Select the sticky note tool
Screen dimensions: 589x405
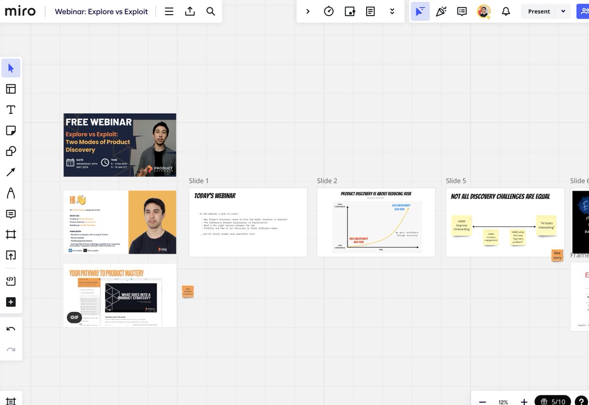[11, 130]
